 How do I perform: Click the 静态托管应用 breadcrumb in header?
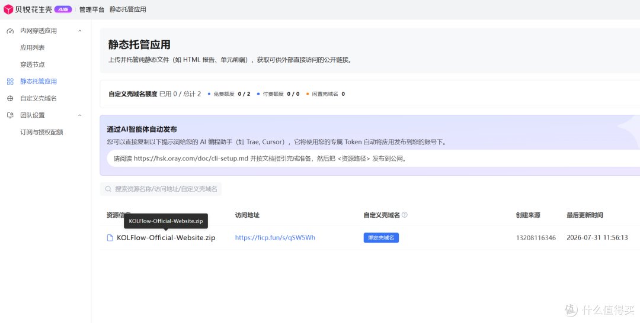(128, 9)
